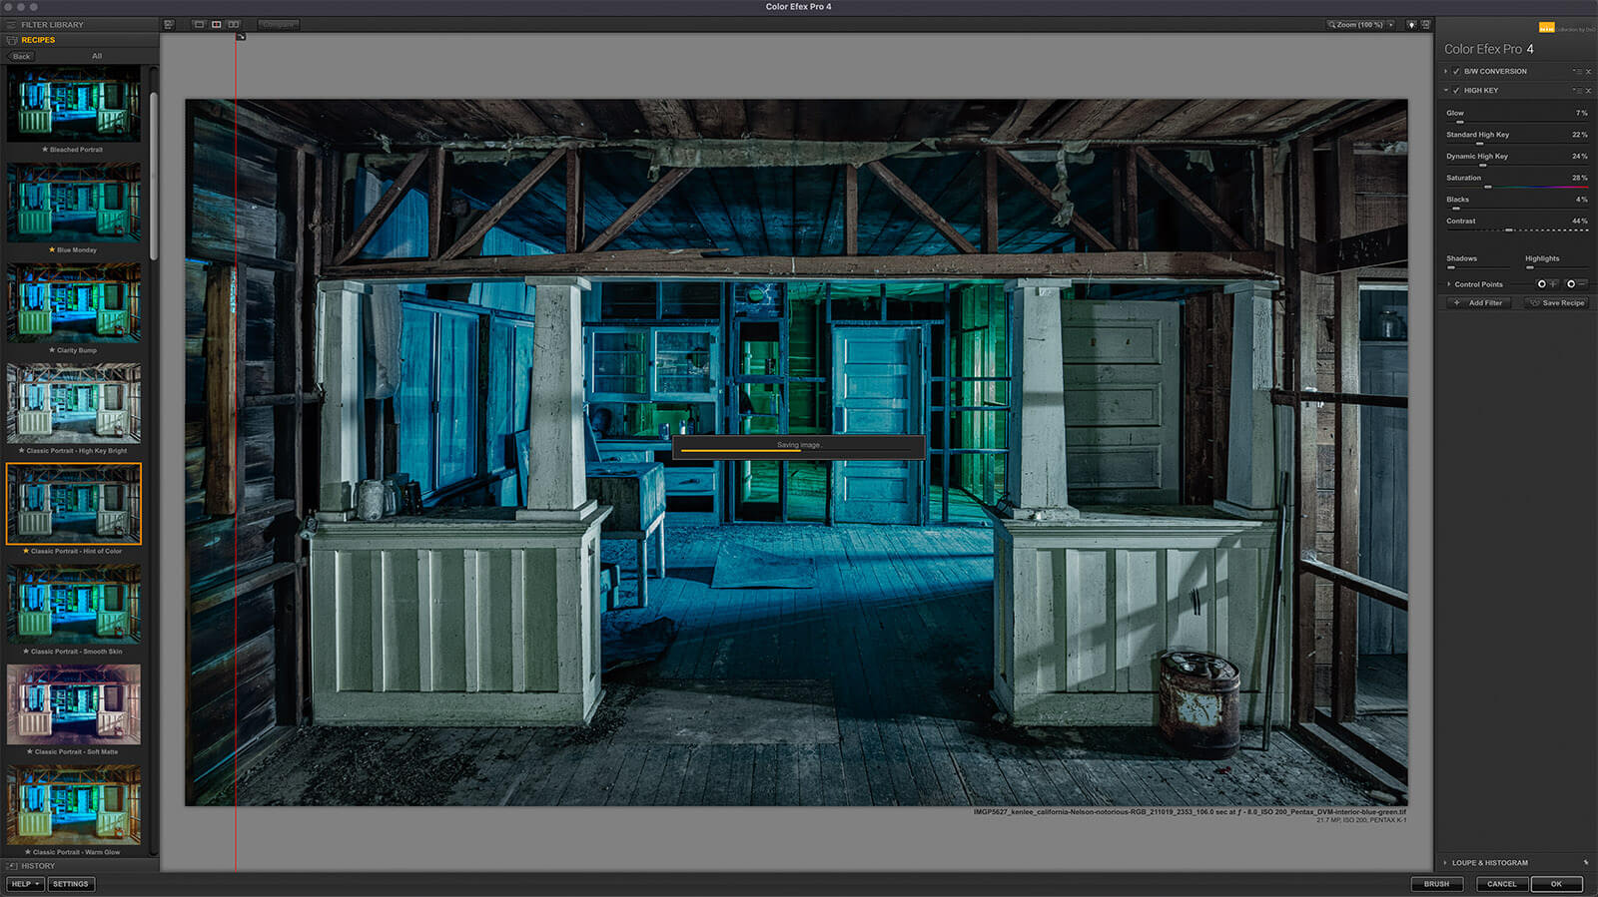This screenshot has width=1598, height=897.
Task: Open the History panel
Action: click(38, 866)
